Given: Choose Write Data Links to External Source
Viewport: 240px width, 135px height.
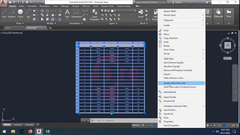Looking at the screenshot, I should (181, 87).
